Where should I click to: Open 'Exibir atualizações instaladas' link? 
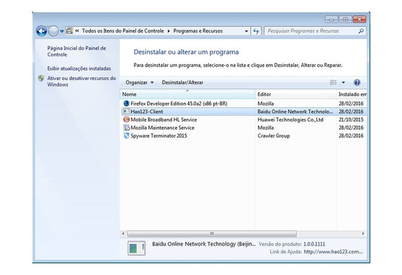click(79, 69)
